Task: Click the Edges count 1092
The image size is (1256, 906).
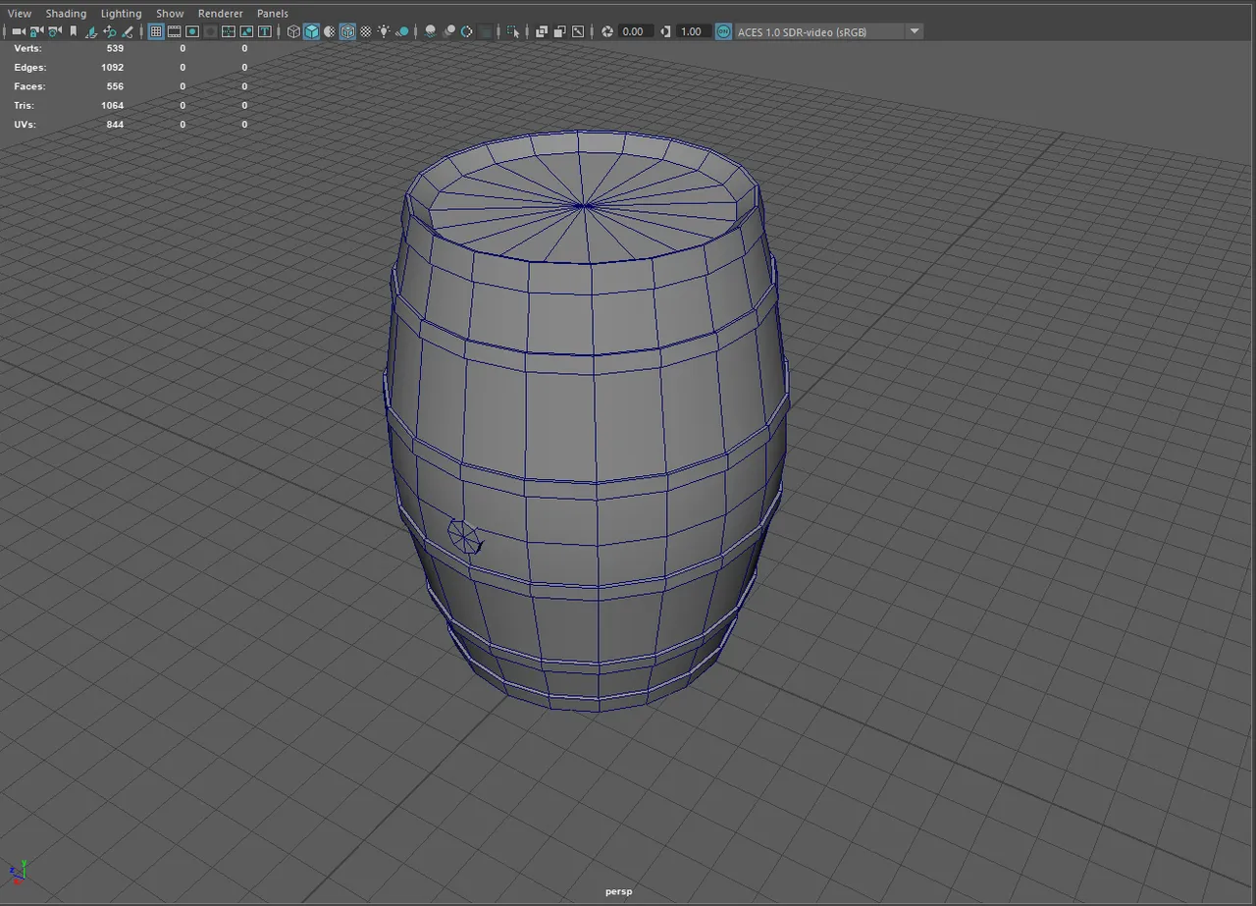Action: point(112,68)
